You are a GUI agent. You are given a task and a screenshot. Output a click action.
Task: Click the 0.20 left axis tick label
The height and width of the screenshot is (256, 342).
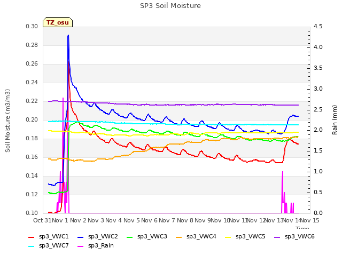(x=32, y=119)
